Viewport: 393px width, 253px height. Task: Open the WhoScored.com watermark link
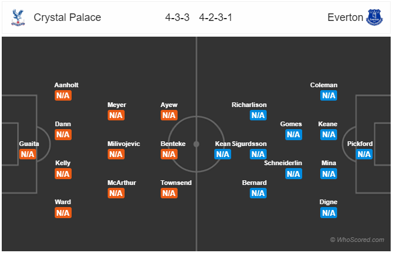click(x=357, y=240)
